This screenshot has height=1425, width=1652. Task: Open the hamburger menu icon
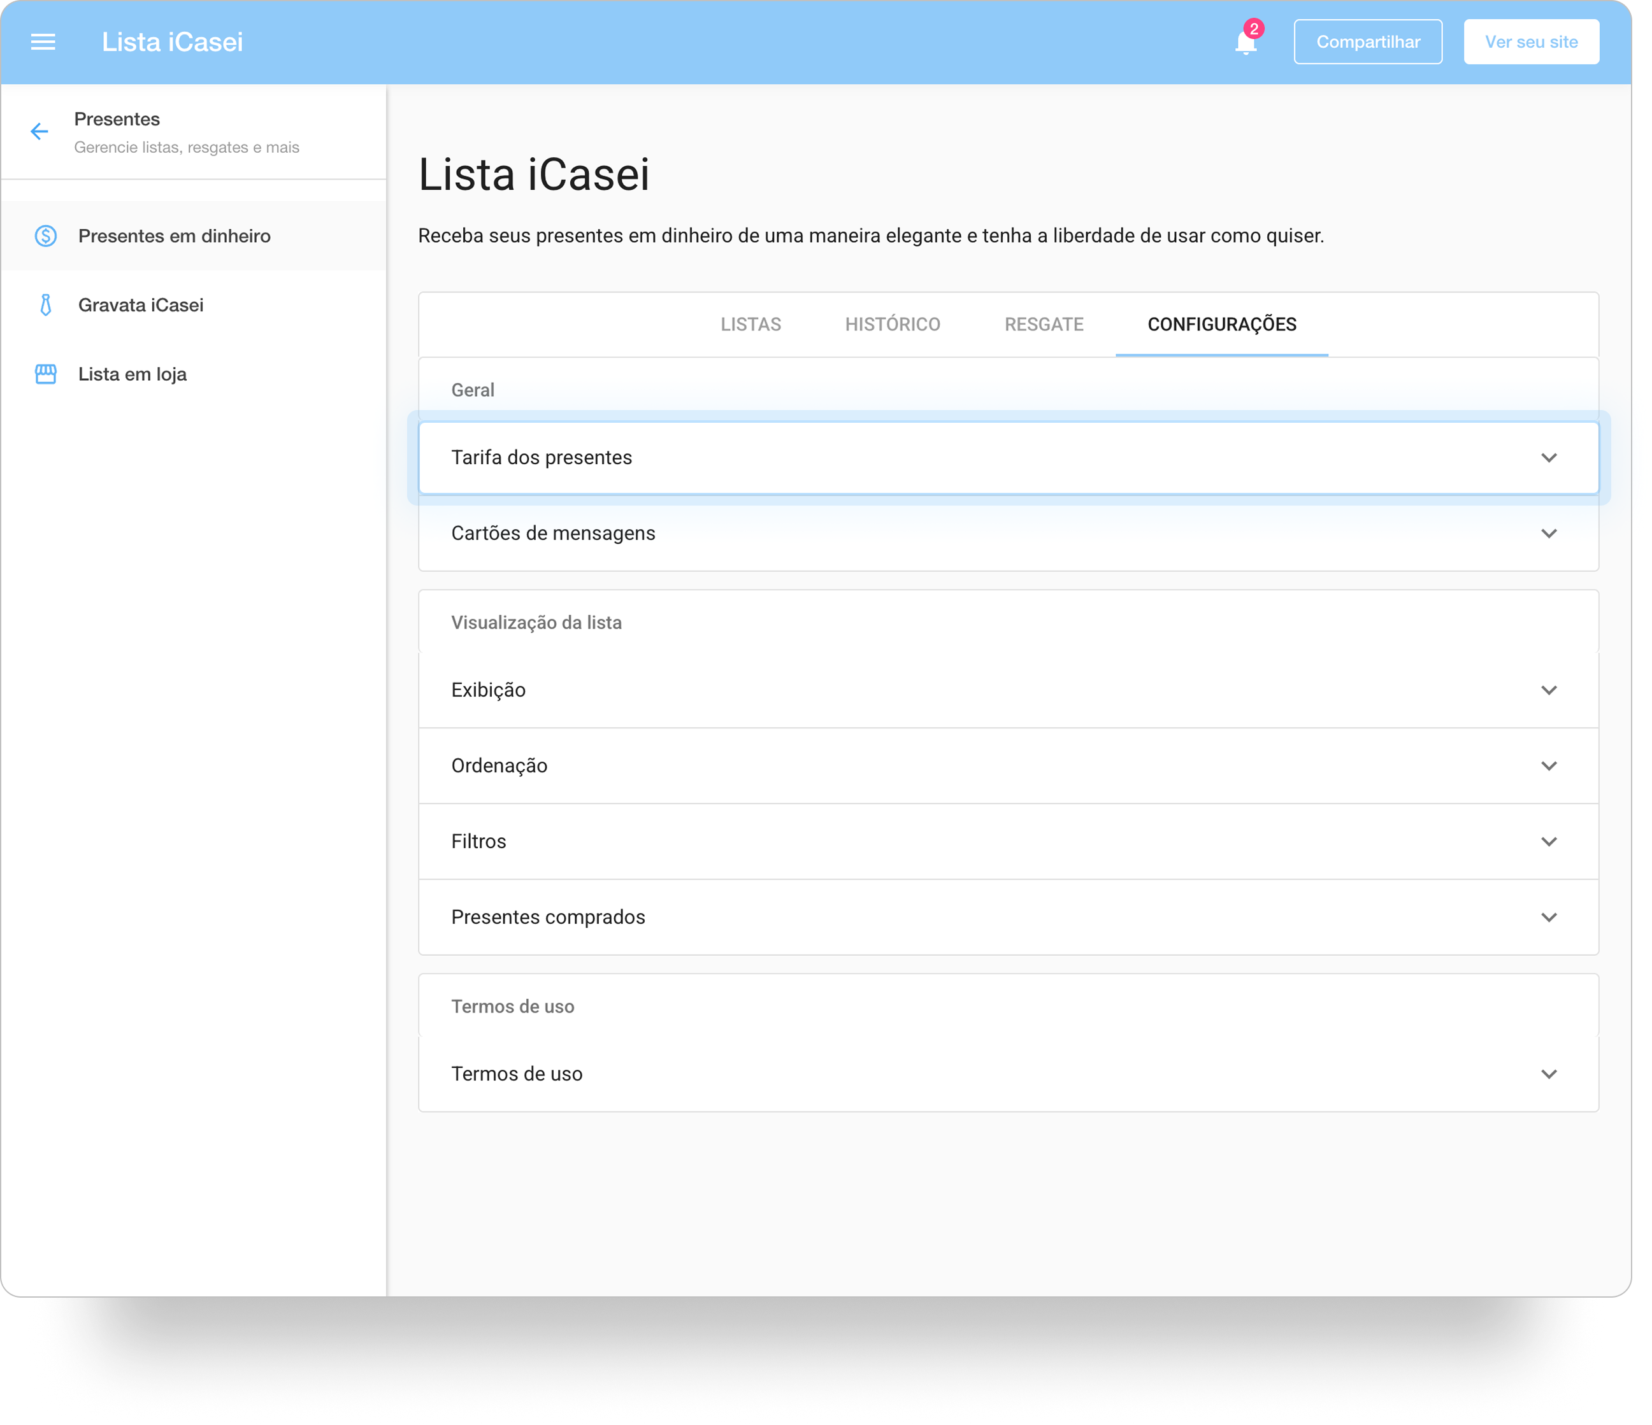[x=43, y=42]
